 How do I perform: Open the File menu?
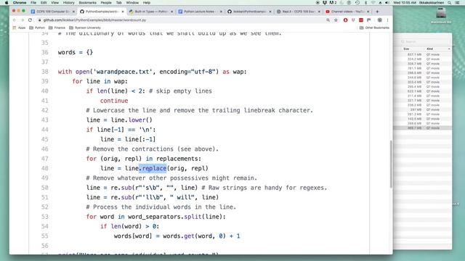pyautogui.click(x=33, y=3)
